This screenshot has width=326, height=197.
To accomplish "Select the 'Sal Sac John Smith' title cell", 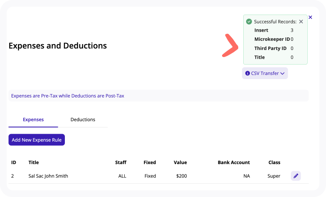I will point(48,176).
